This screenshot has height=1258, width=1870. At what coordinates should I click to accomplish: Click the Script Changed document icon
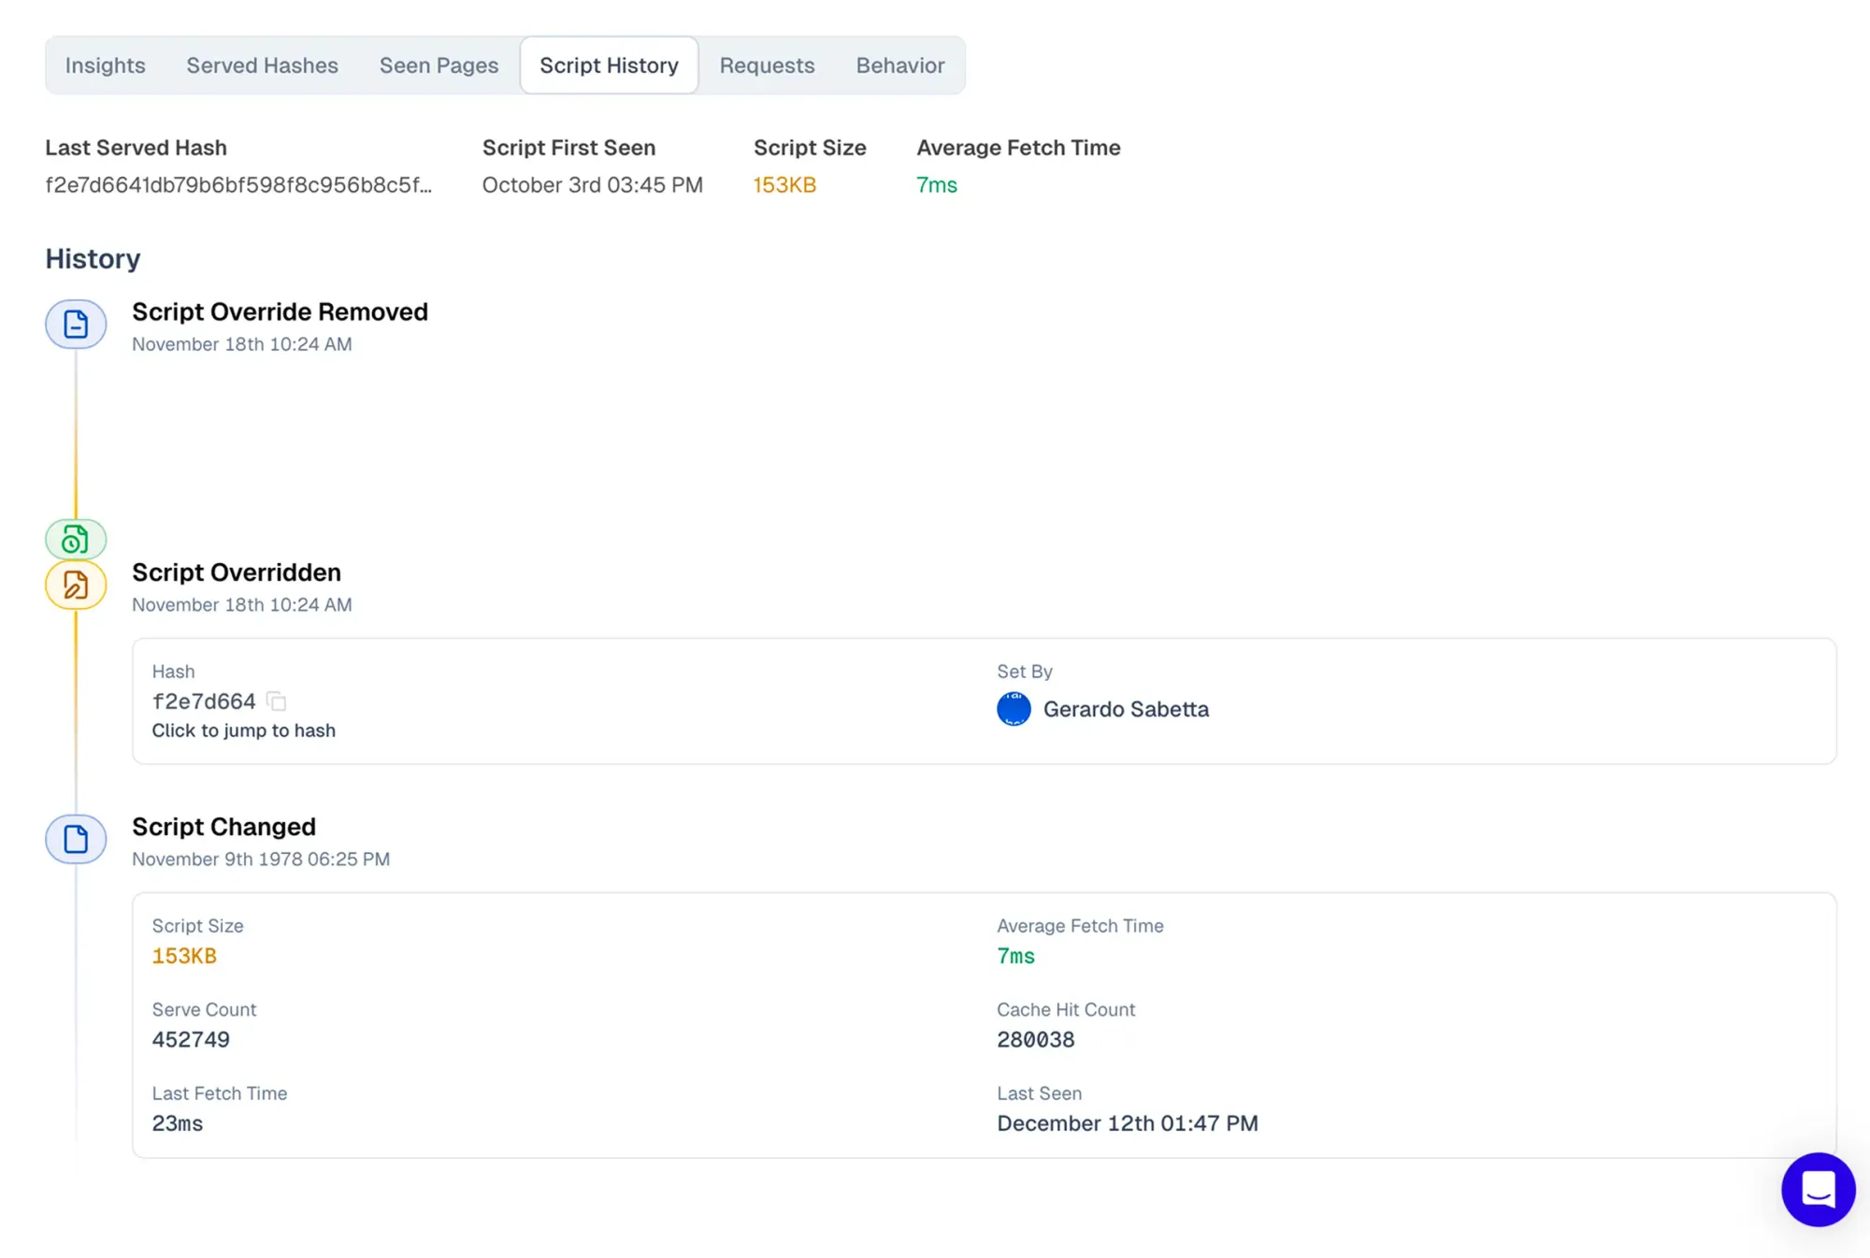click(x=76, y=839)
